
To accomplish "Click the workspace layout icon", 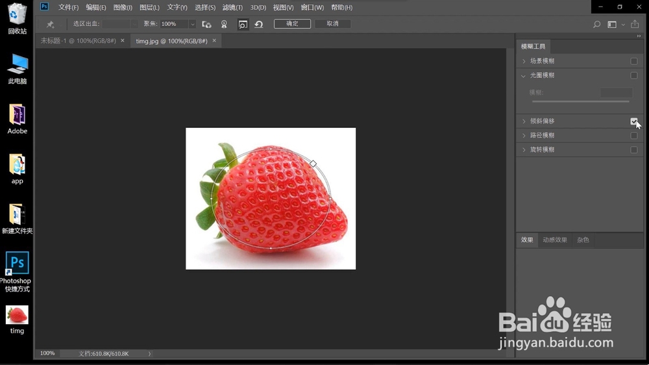I will coord(612,25).
